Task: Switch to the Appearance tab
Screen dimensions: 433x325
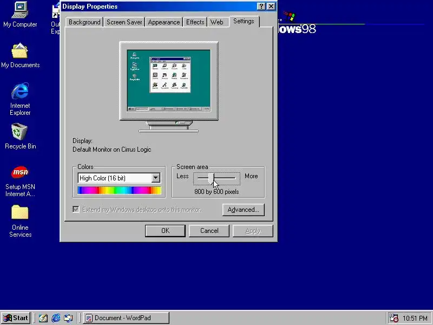Action: 164,22
